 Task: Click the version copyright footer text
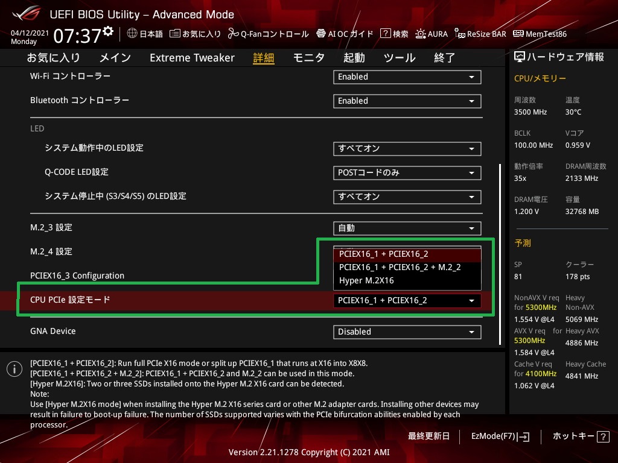[309, 452]
